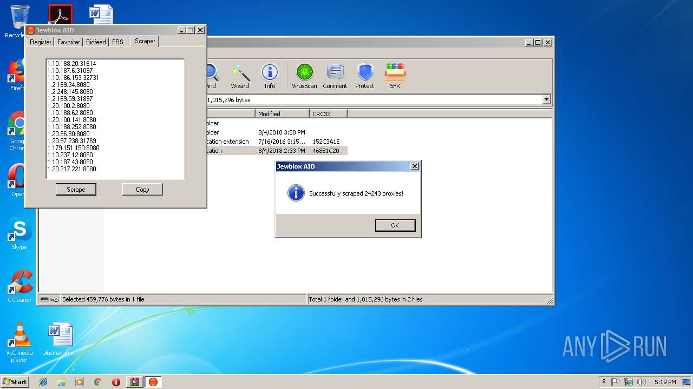This screenshot has width=693, height=389.
Task: Click the Copy button
Action: click(x=142, y=189)
